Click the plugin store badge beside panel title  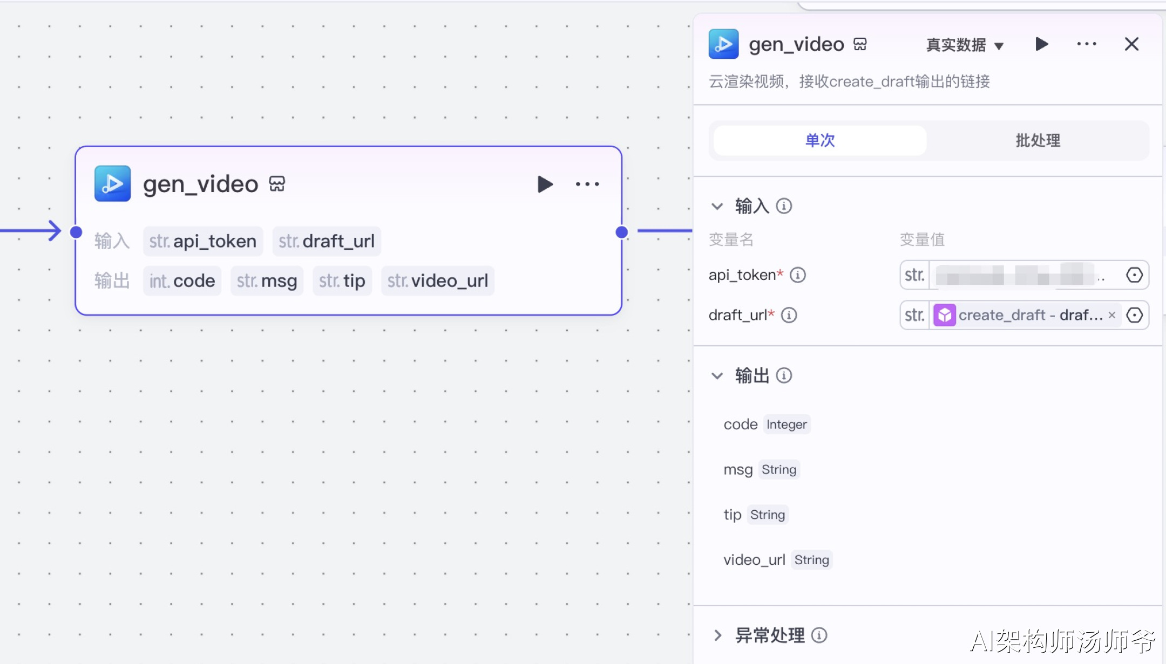[x=860, y=44]
